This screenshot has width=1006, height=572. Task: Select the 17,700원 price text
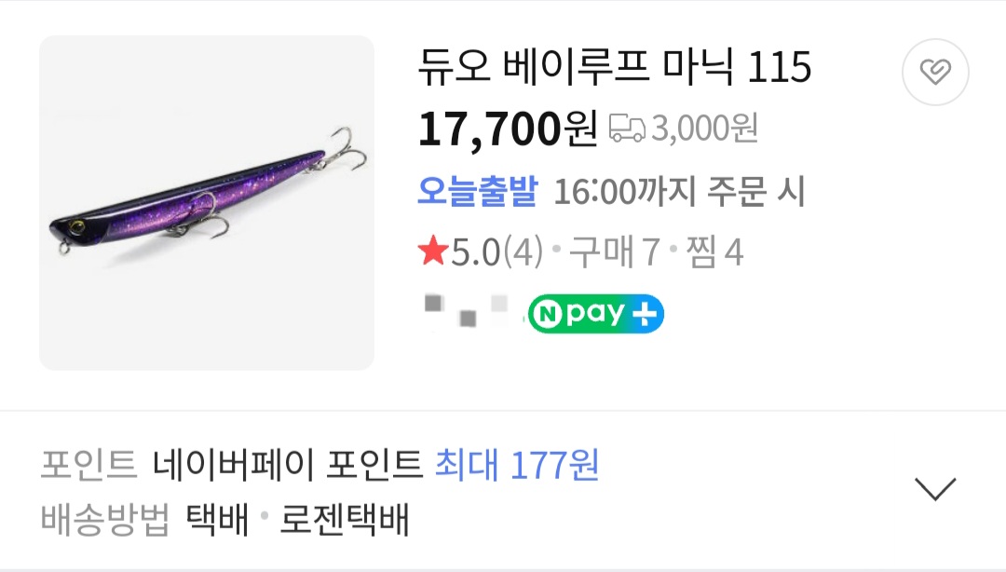[x=508, y=129]
